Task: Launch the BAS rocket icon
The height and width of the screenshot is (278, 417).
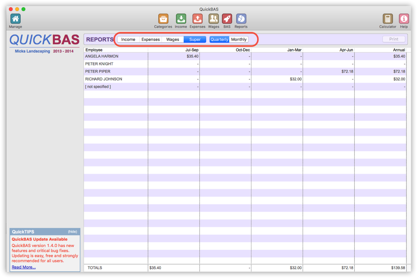Action: [x=227, y=19]
